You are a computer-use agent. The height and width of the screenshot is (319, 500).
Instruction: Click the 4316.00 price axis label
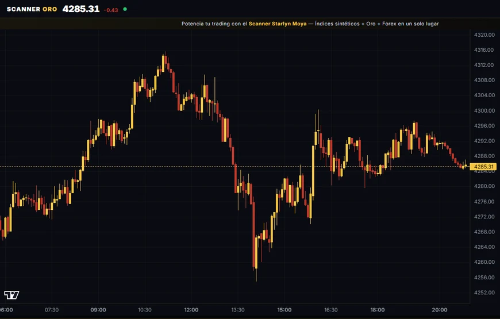484,50
